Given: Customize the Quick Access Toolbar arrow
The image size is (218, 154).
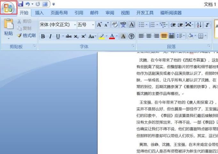Looking at the screenshot, I should click(53, 4).
